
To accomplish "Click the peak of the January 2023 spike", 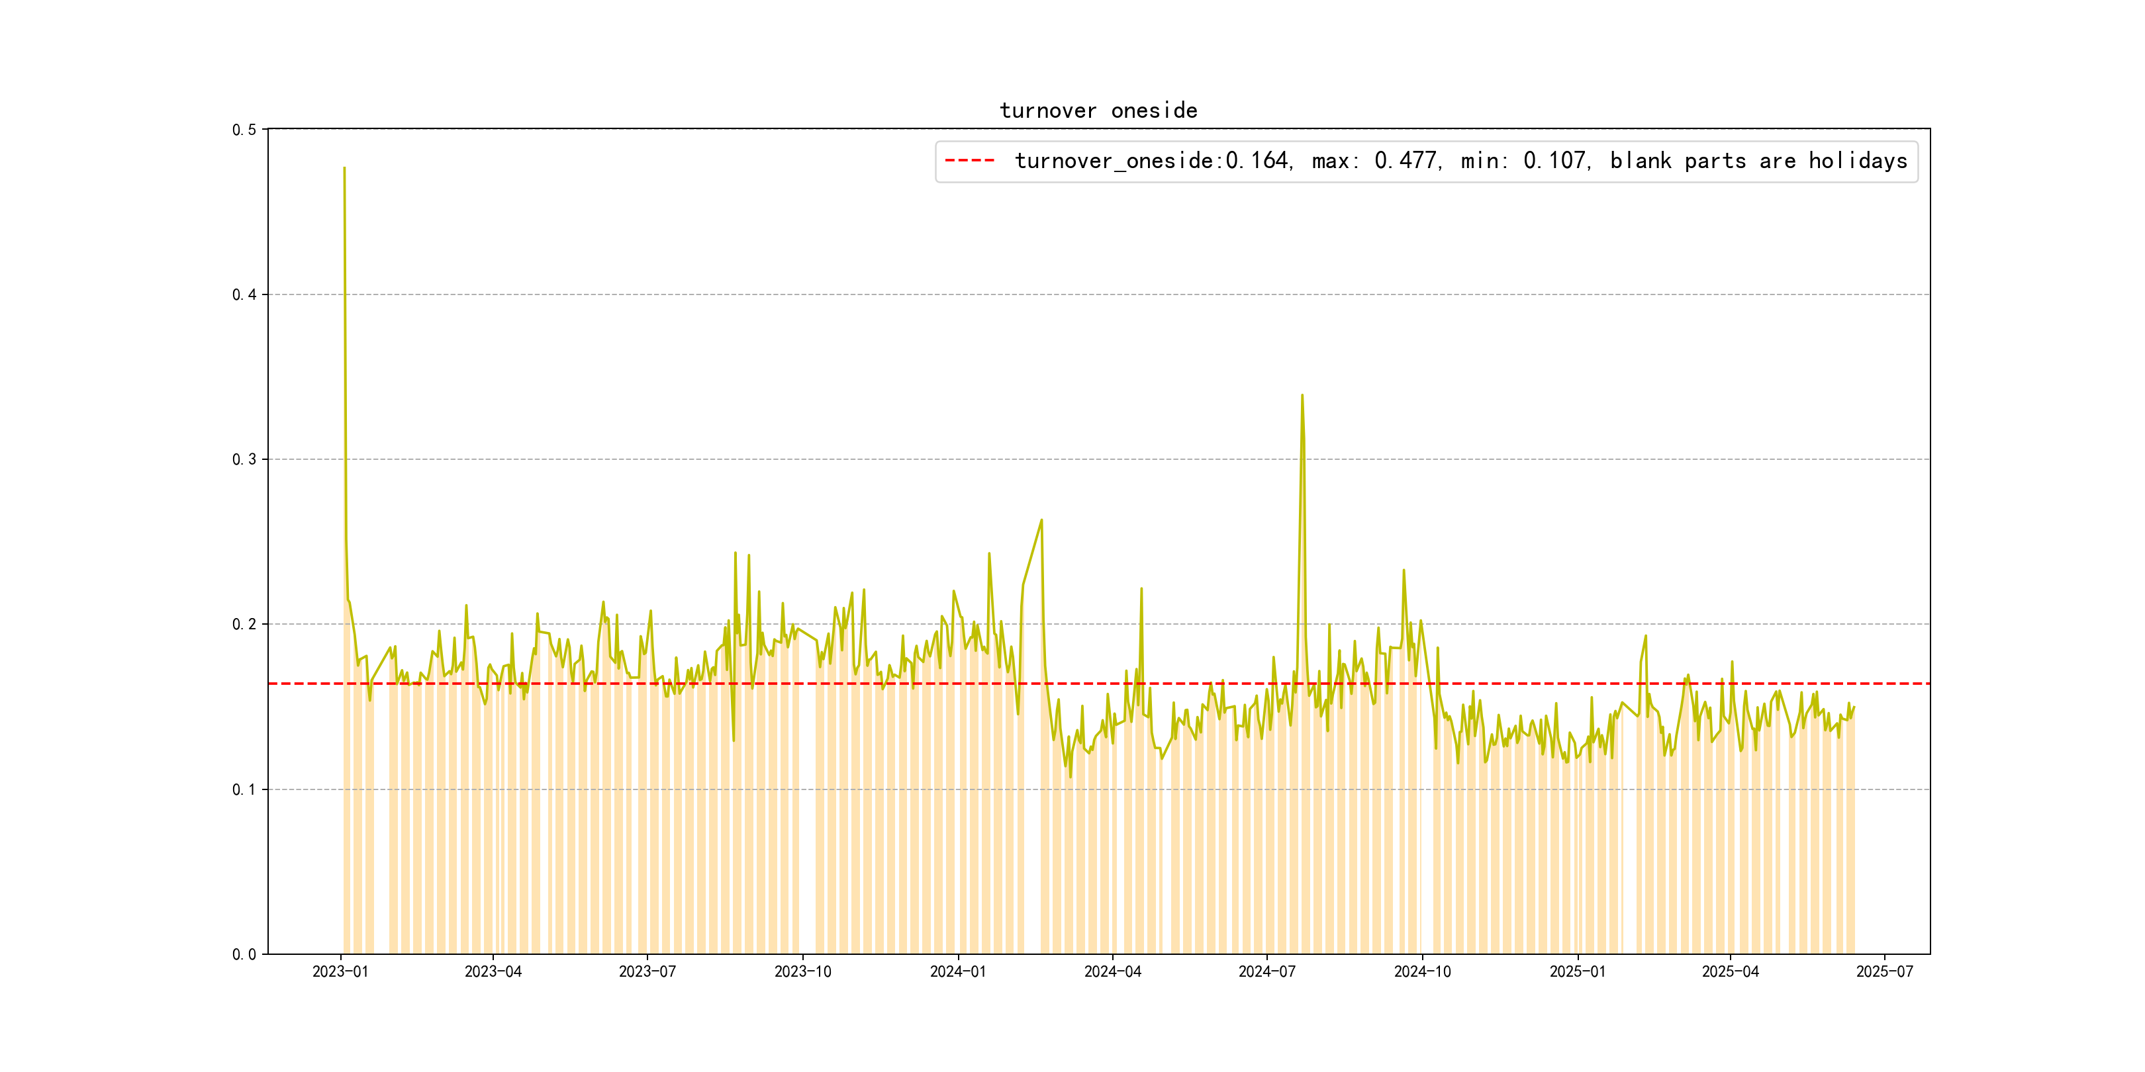I will [344, 168].
